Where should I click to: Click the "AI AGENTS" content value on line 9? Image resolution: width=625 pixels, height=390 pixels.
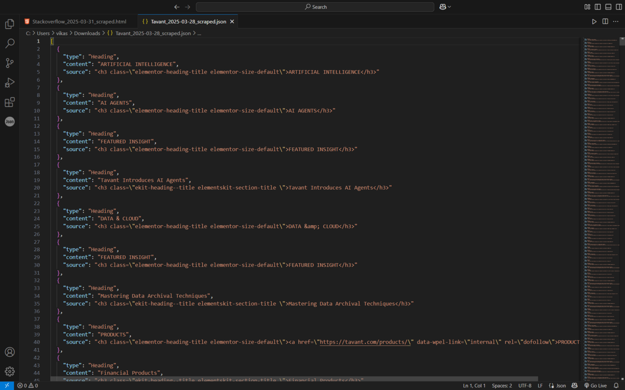(115, 102)
